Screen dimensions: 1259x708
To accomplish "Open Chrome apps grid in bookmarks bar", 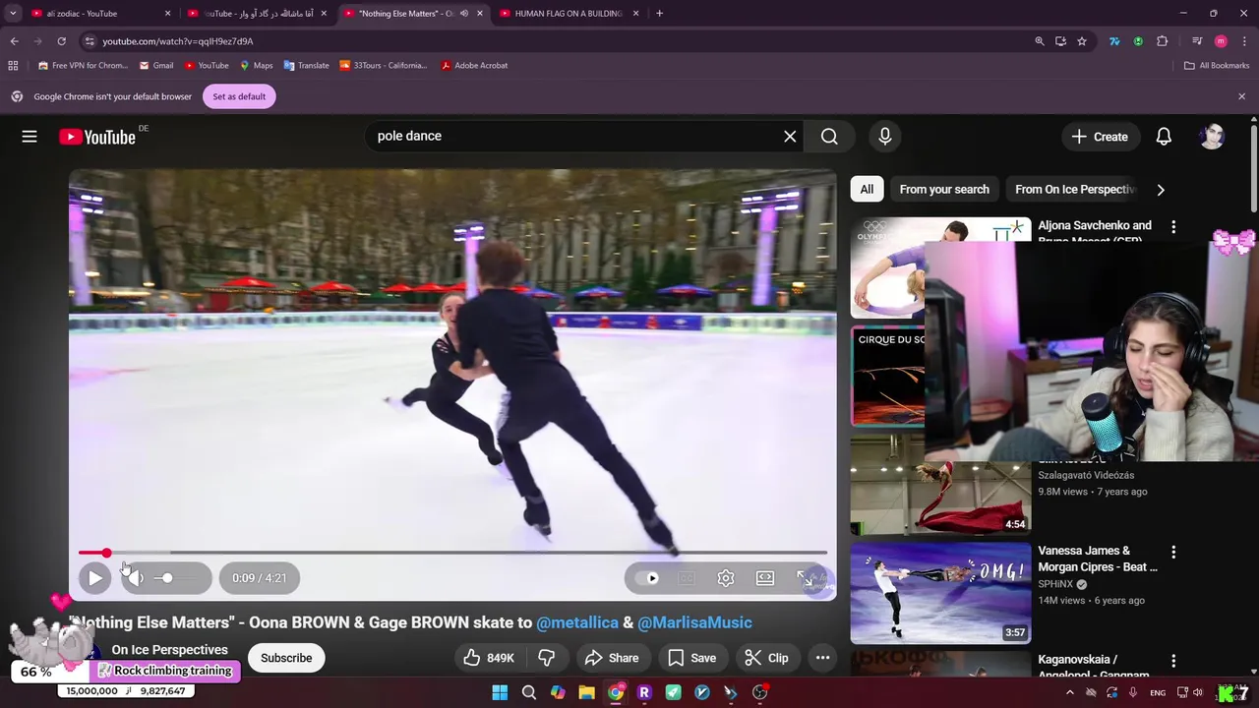I will point(13,66).
